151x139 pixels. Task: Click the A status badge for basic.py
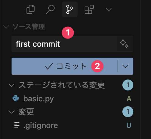[129, 98]
